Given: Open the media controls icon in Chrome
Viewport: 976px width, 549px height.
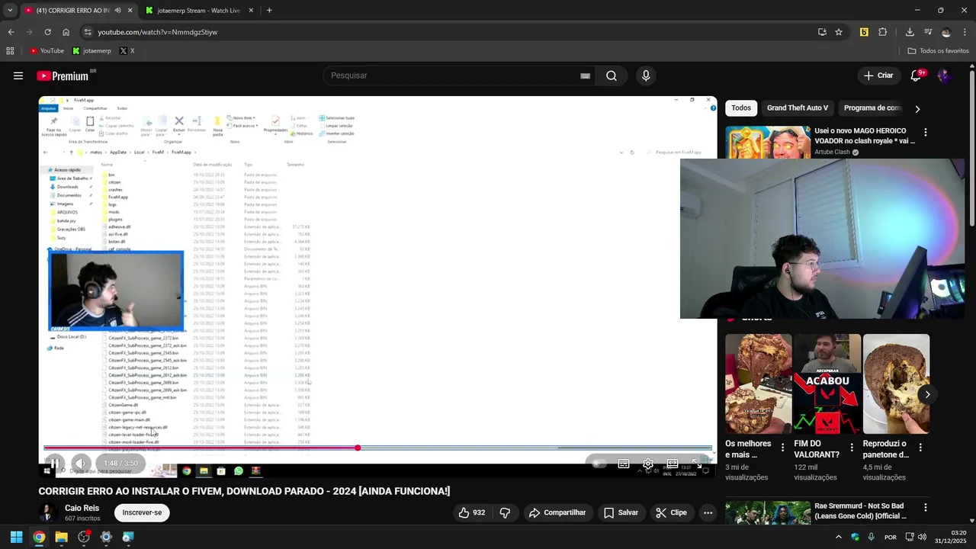Looking at the screenshot, I should (928, 32).
